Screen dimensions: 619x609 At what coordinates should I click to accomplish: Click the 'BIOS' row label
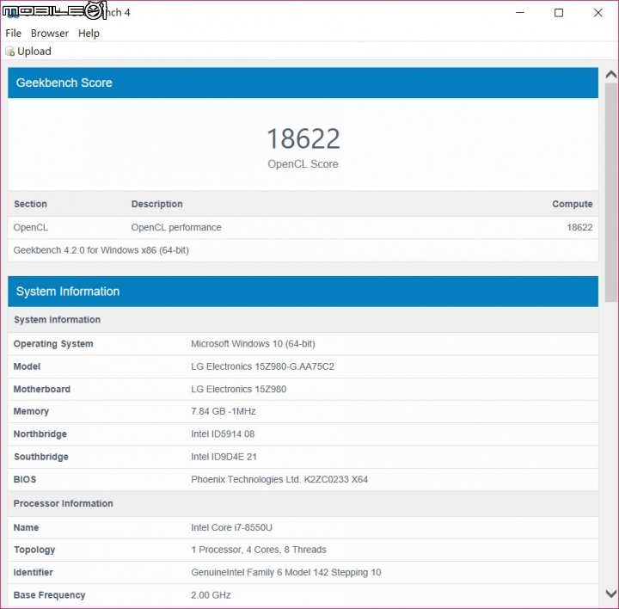tap(25, 479)
